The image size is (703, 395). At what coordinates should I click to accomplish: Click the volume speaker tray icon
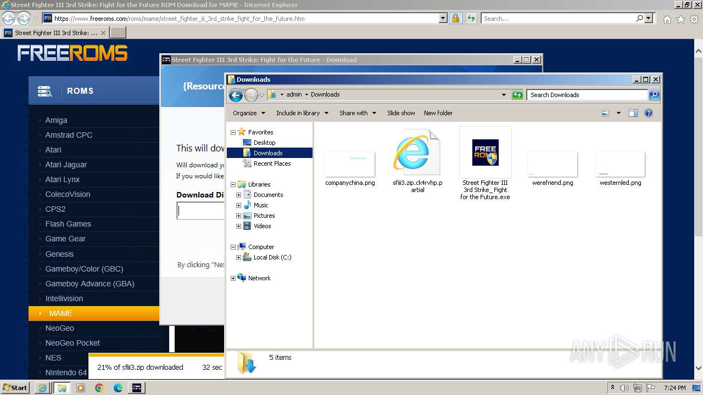pos(625,388)
